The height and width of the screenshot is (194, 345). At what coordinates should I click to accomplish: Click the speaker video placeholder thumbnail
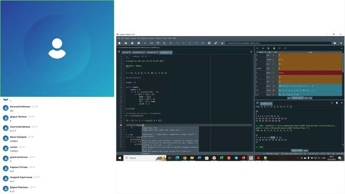pyautogui.click(x=57, y=48)
